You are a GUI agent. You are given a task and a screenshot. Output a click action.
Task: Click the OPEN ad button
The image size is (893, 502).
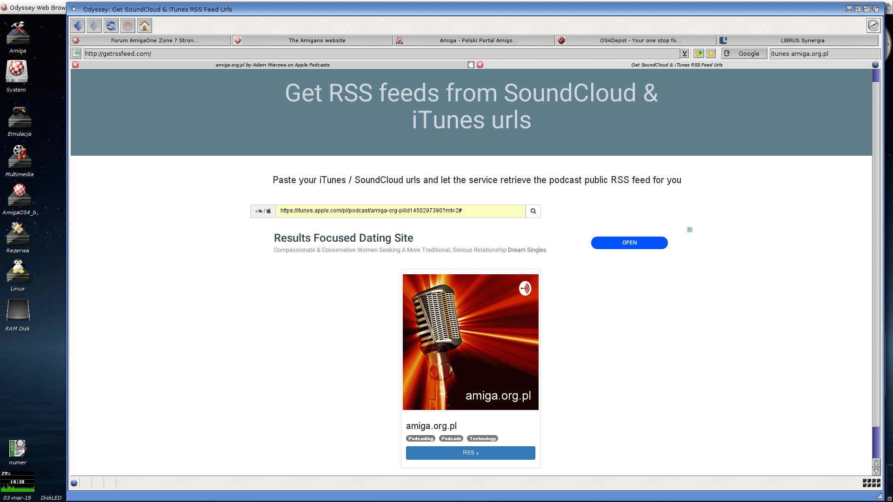(x=629, y=243)
